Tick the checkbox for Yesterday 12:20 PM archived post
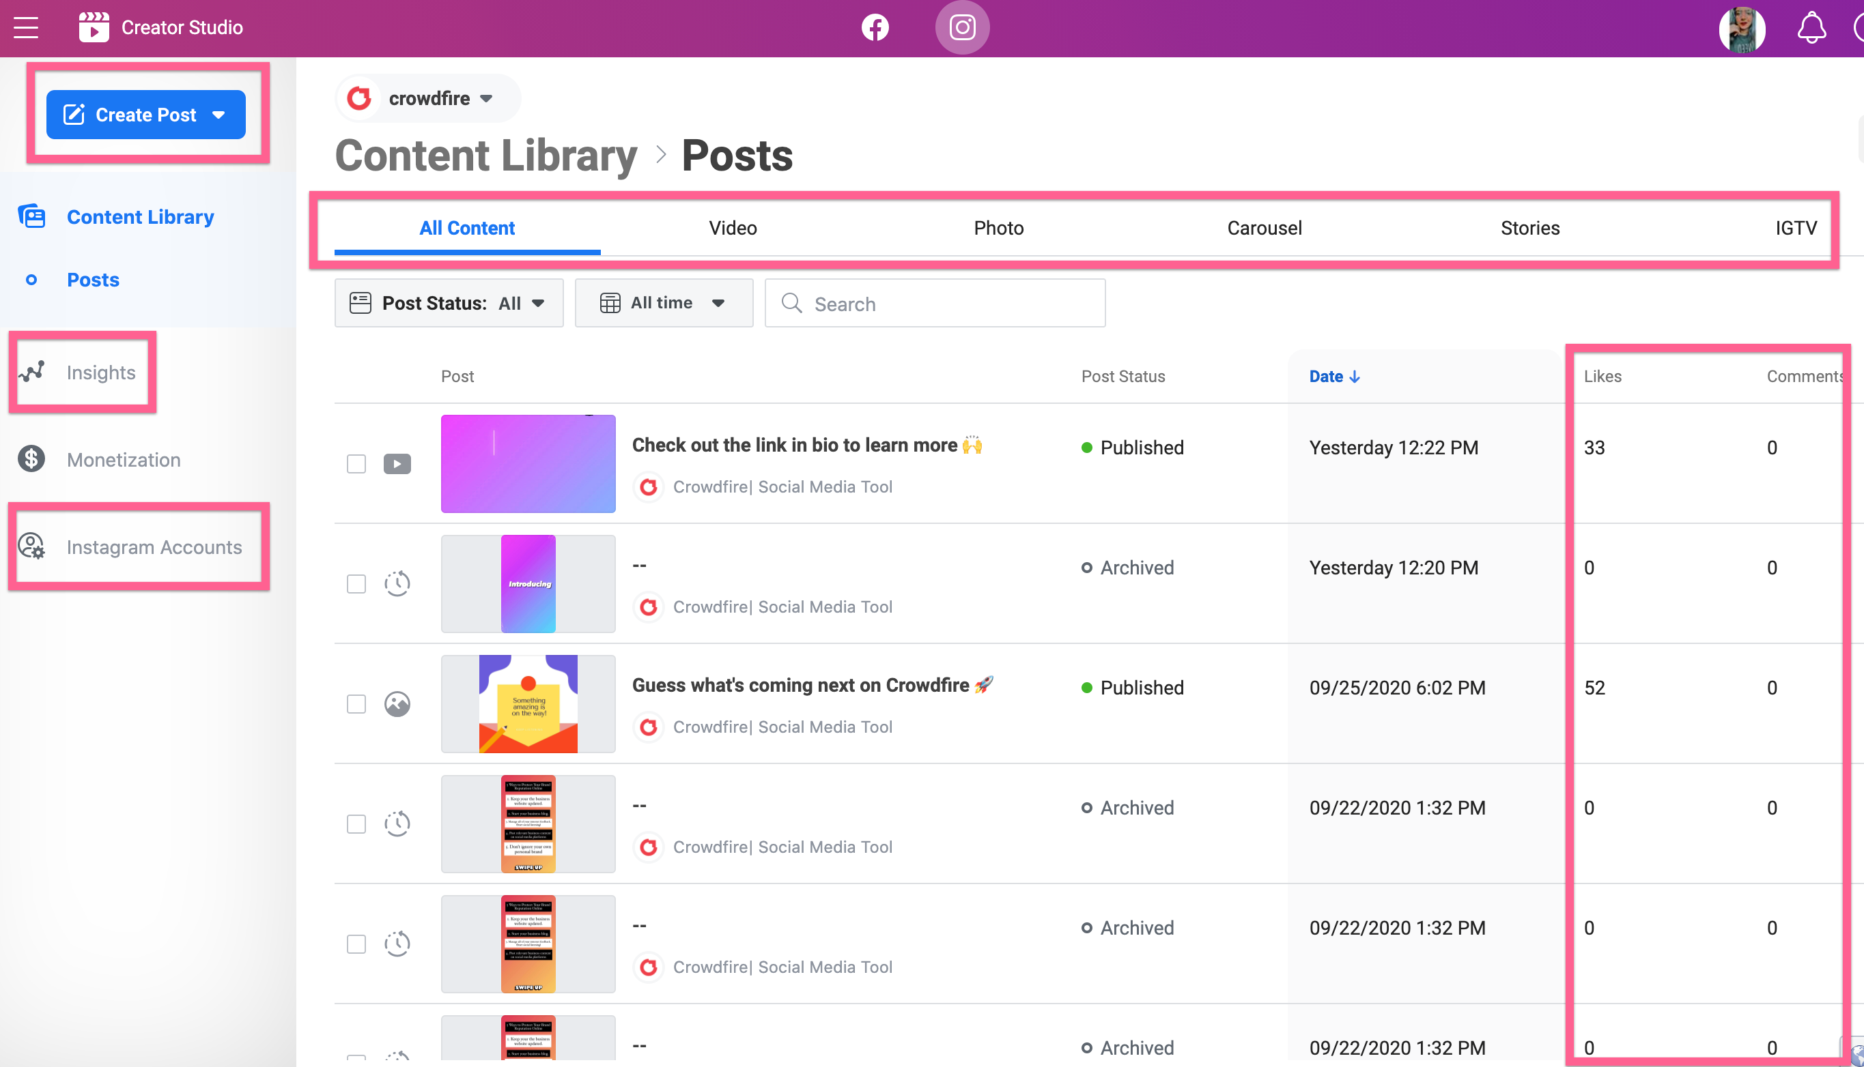Screen dimensions: 1864x1067 (356, 584)
